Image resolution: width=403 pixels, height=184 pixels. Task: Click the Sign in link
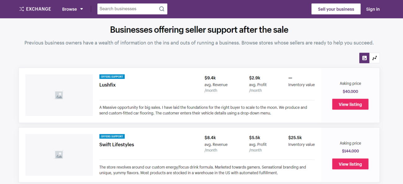(x=373, y=9)
